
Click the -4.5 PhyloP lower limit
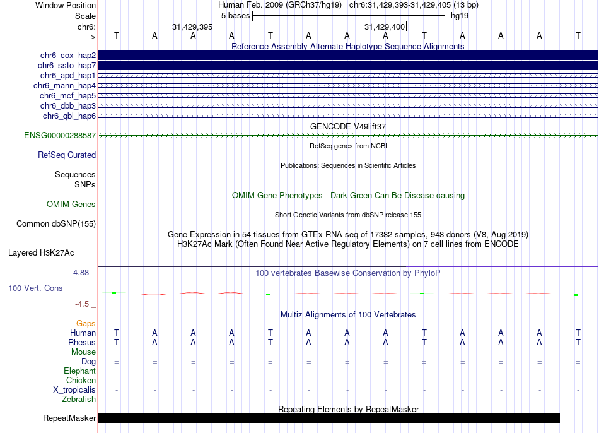82,304
